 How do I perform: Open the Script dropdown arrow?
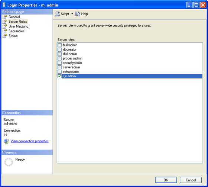(72, 14)
